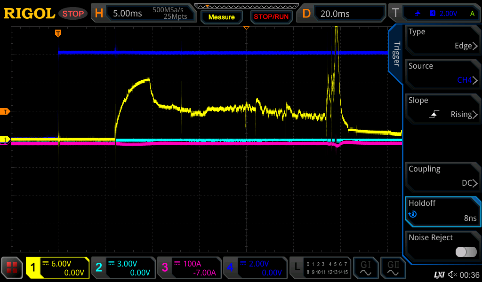Click the speaker mute sound icon
The width and height of the screenshot is (482, 282).
point(452,274)
